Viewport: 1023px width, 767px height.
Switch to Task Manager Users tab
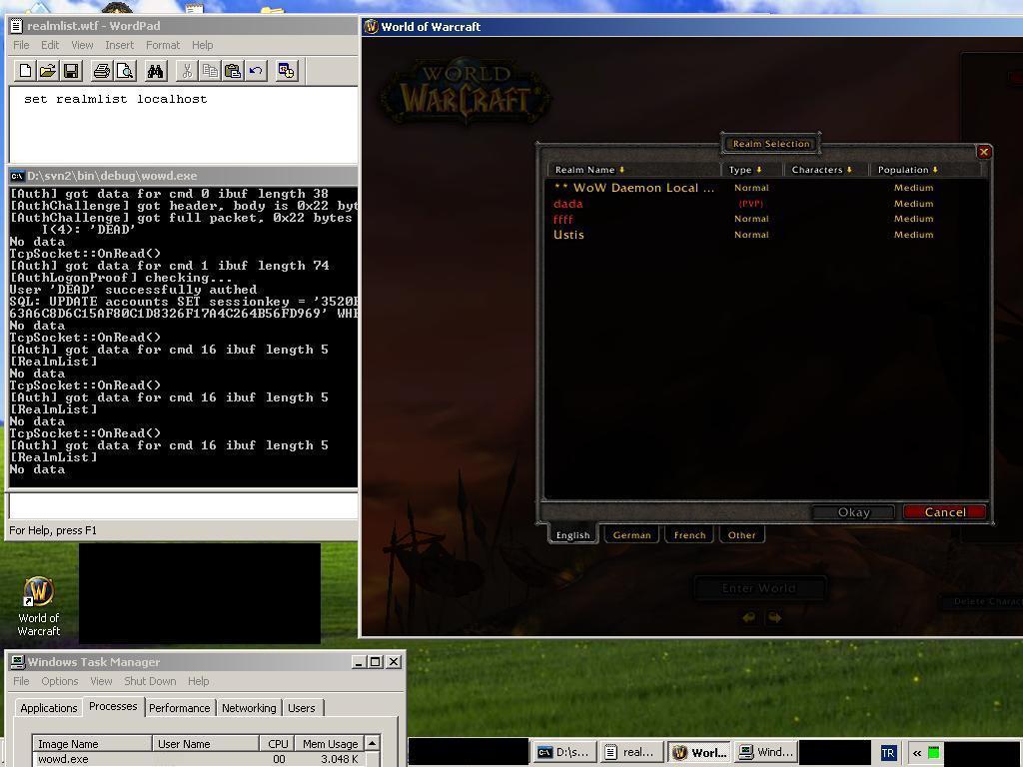(302, 708)
